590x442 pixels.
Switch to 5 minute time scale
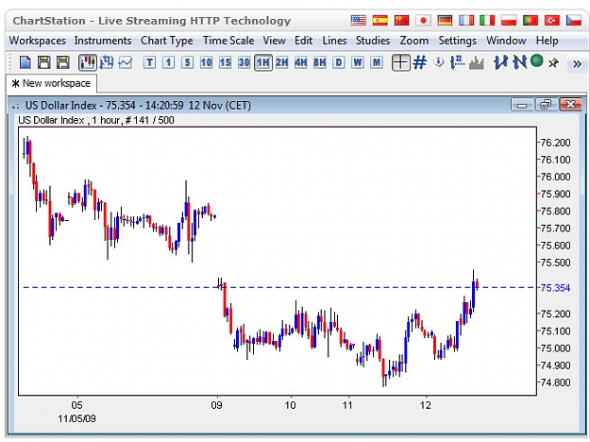tap(187, 62)
